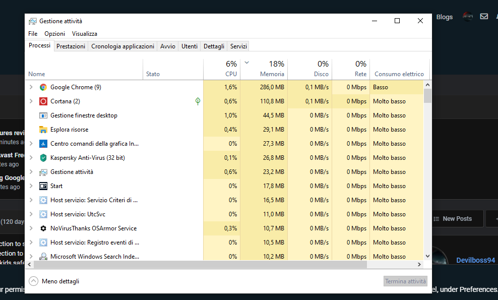The width and height of the screenshot is (498, 300).
Task: Click the Termina attività button
Action: [405, 281]
